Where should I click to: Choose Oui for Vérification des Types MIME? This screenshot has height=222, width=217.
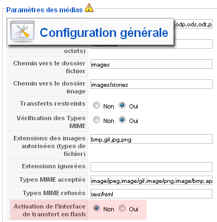[x=122, y=120]
